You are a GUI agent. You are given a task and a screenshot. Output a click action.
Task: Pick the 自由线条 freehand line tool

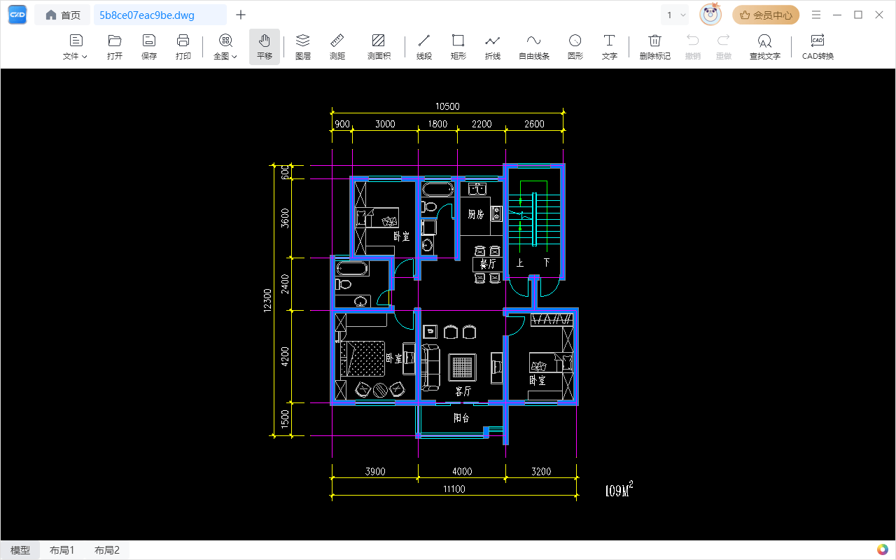533,46
